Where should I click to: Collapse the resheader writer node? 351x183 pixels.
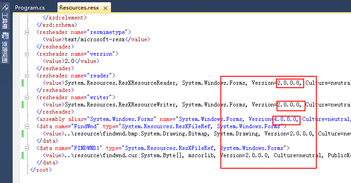pos(27,97)
